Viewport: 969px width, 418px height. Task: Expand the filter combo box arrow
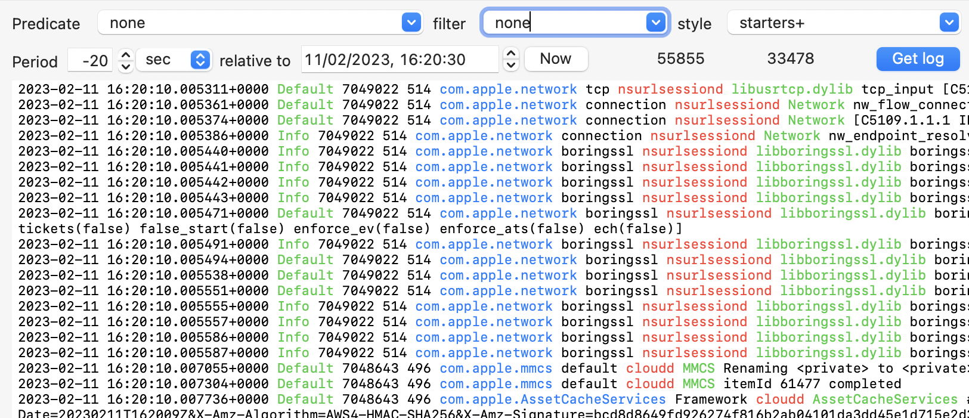click(x=655, y=23)
